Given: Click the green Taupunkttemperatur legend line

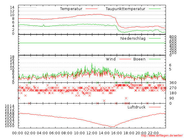Looking at the screenshot, I should pyautogui.click(x=155, y=9).
